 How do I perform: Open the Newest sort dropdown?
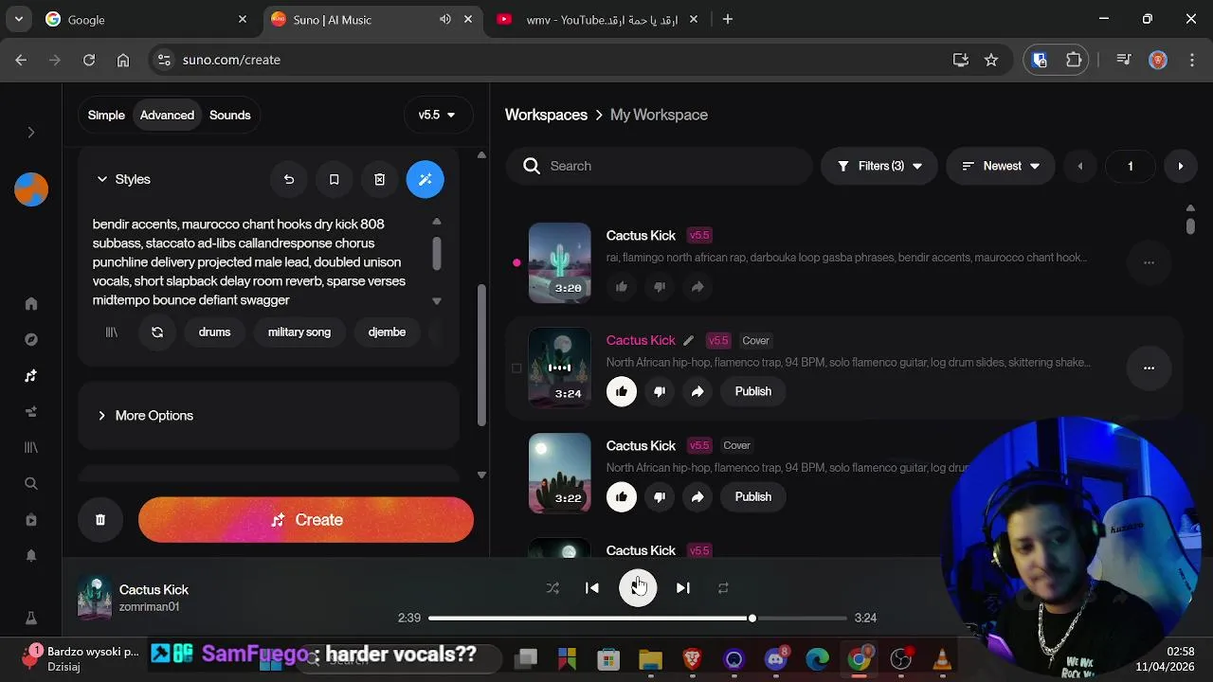(x=1001, y=166)
